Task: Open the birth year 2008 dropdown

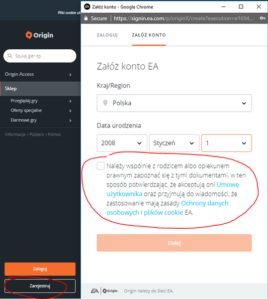Action: (122, 143)
